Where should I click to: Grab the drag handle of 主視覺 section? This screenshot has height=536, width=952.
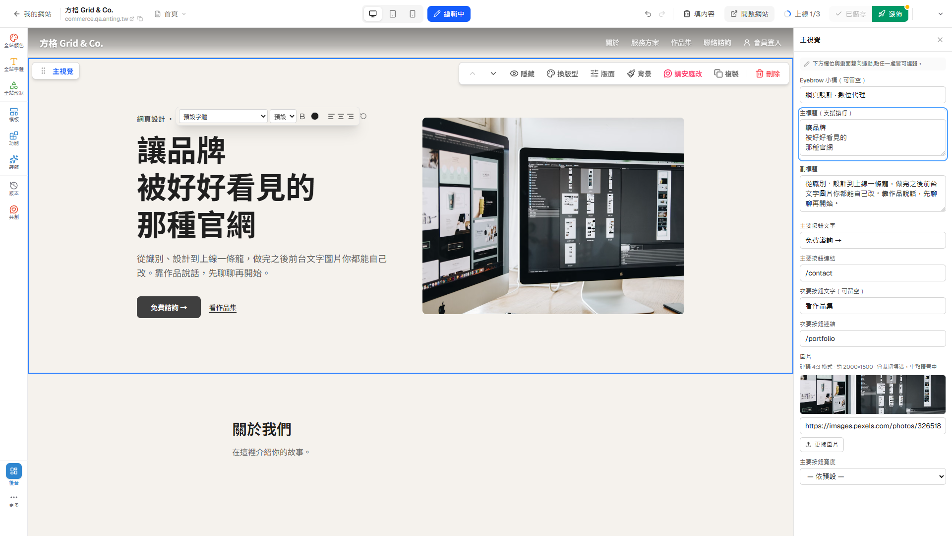44,71
